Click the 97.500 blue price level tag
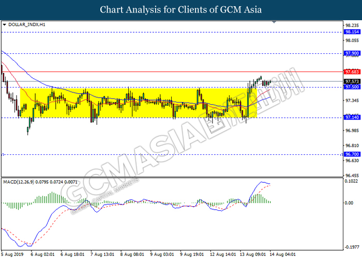This screenshot has height=259, width=362. 352,88
